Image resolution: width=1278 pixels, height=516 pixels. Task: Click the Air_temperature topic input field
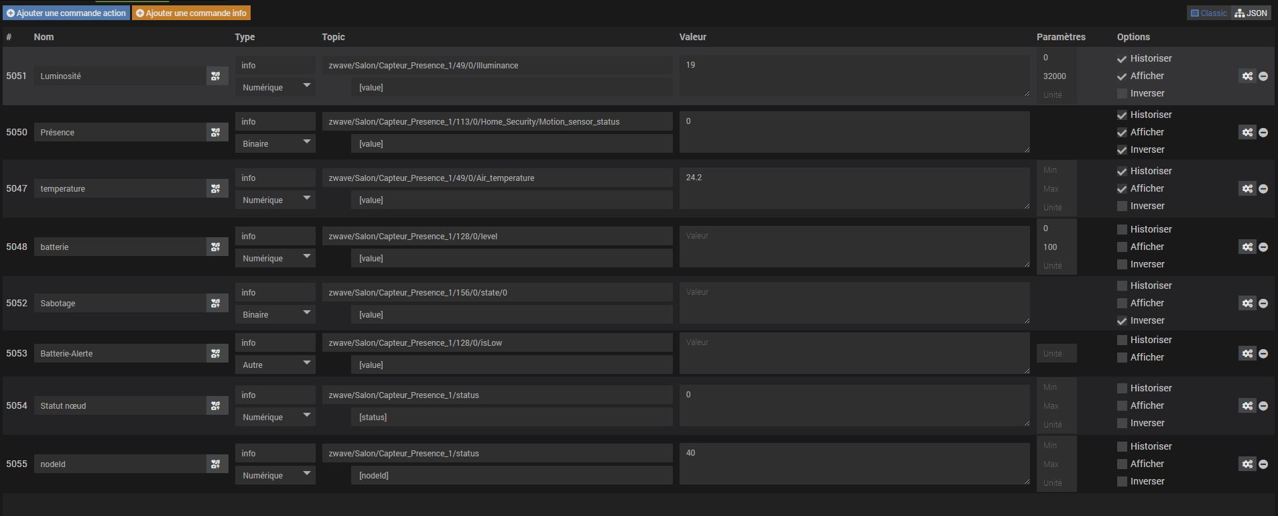497,178
